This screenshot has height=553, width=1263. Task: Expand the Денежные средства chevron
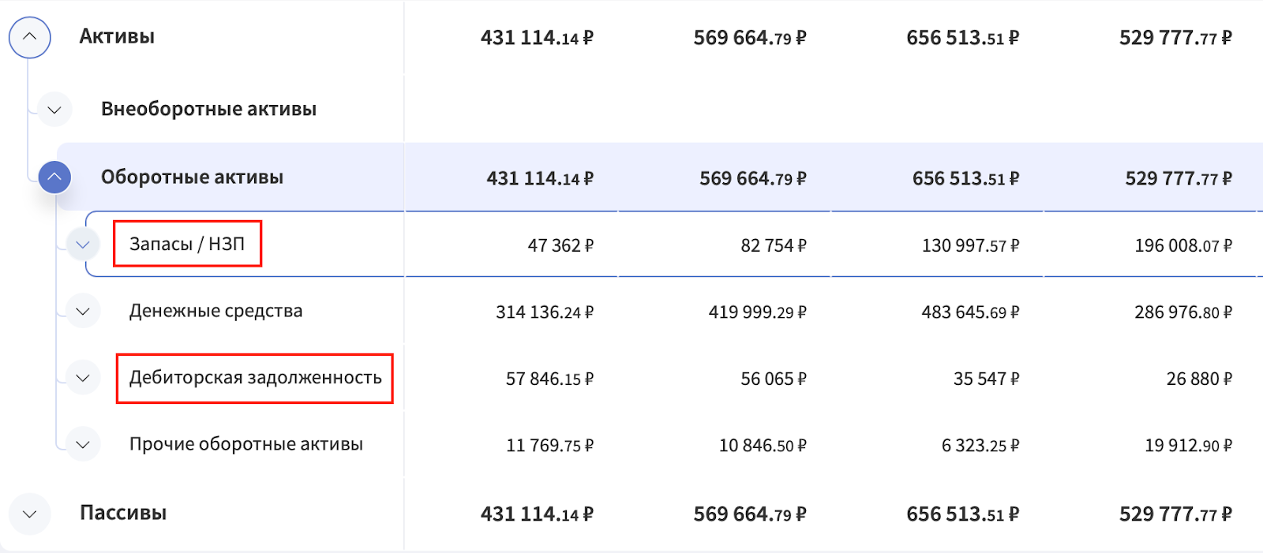click(x=83, y=312)
